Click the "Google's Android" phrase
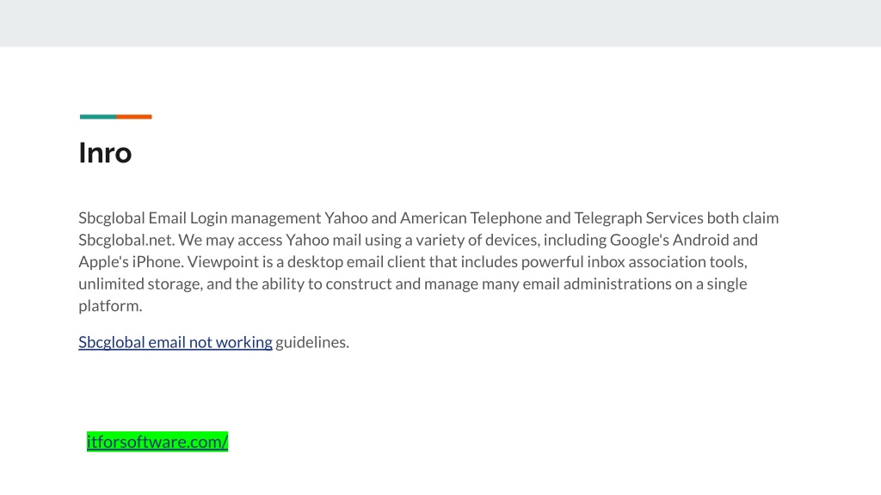 click(x=669, y=240)
